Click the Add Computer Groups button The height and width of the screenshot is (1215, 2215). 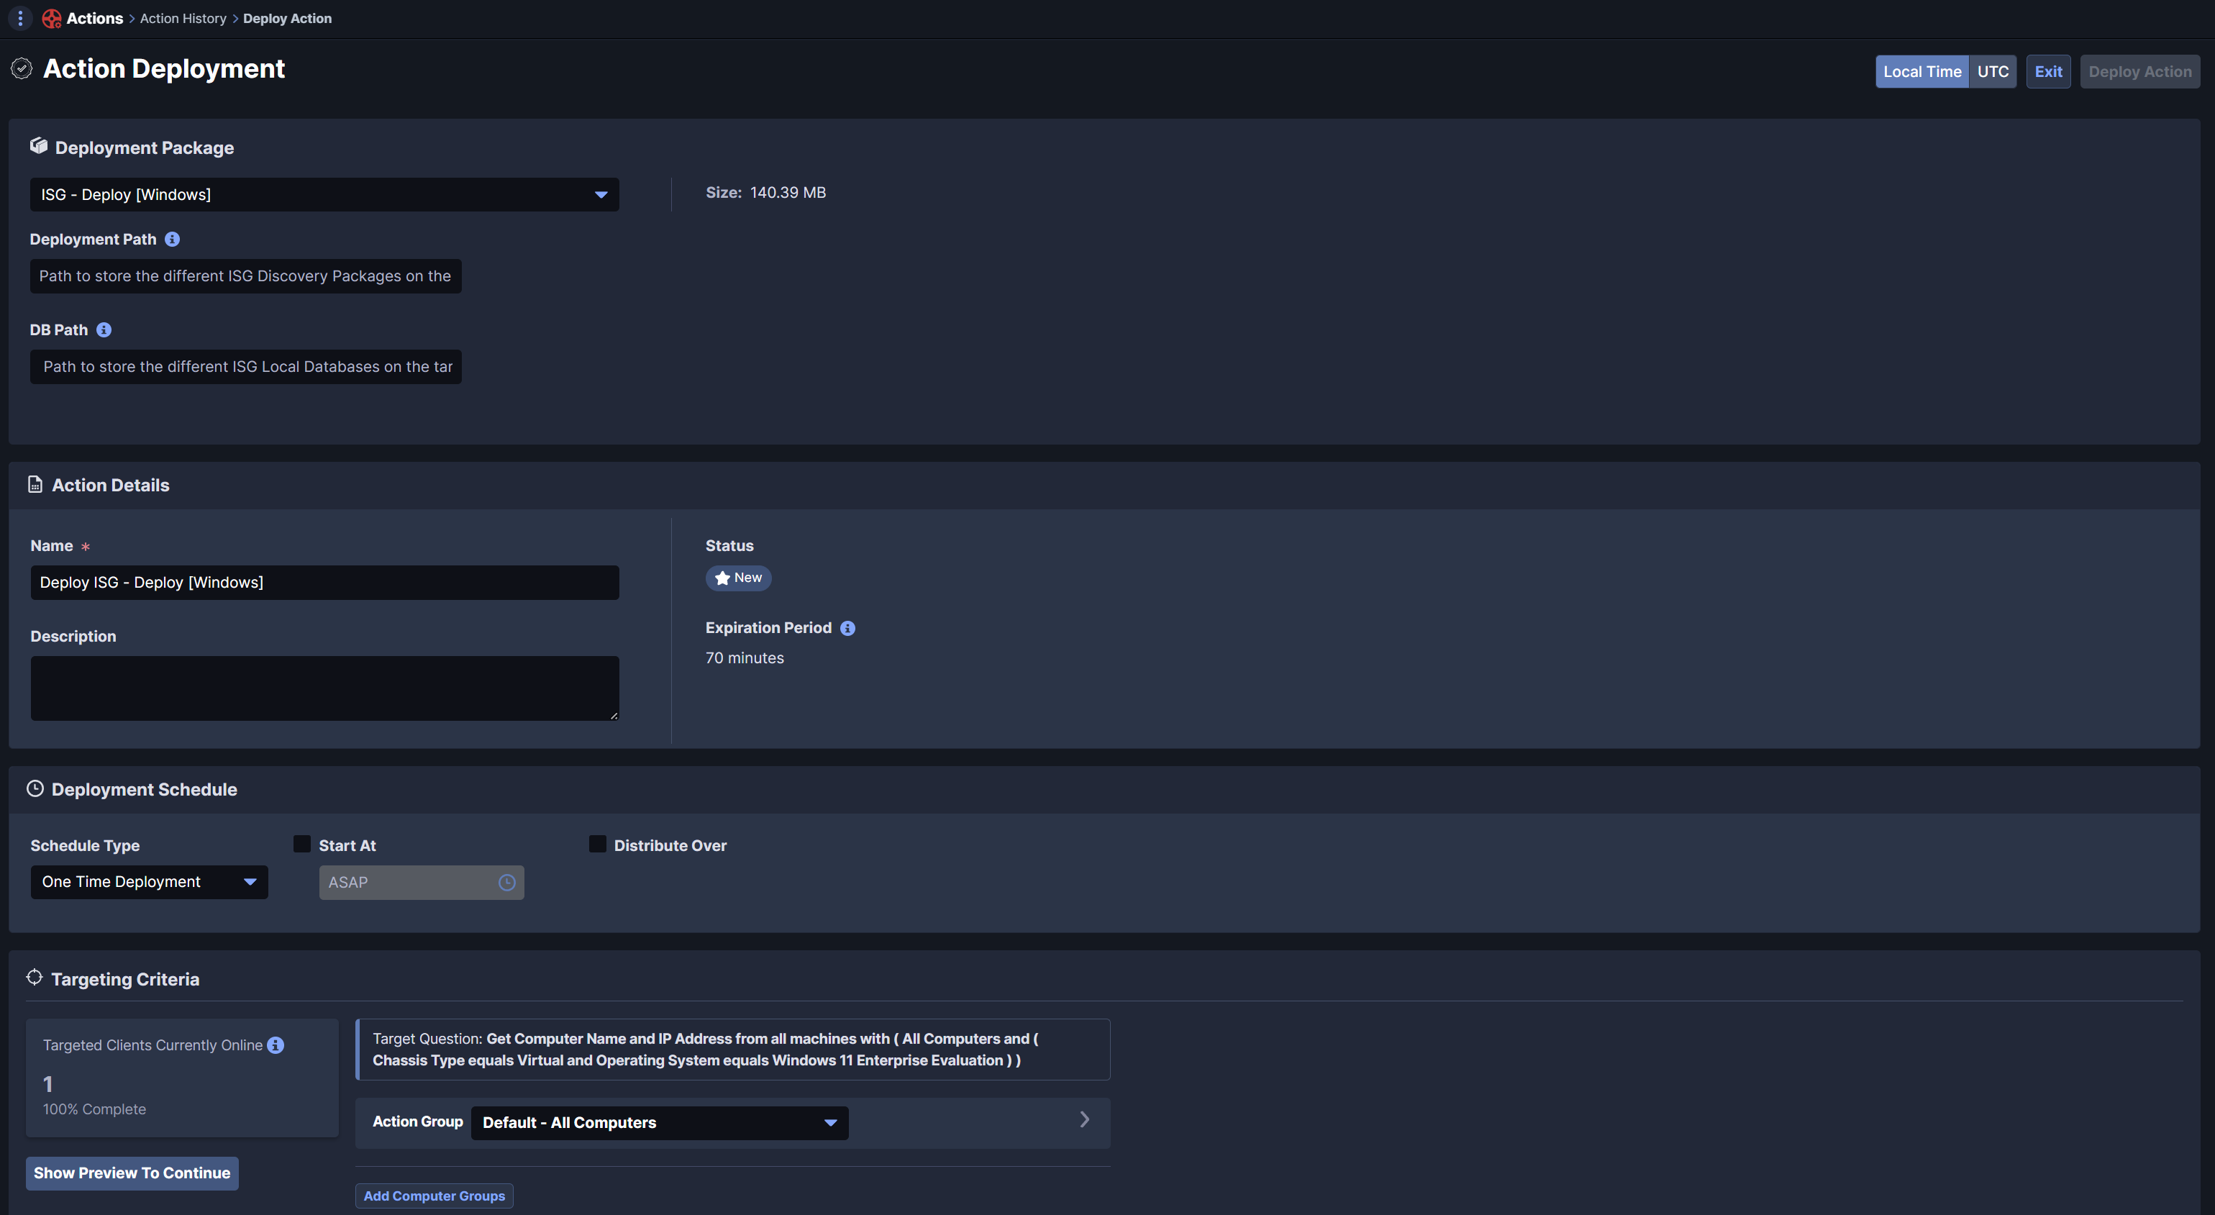tap(433, 1196)
